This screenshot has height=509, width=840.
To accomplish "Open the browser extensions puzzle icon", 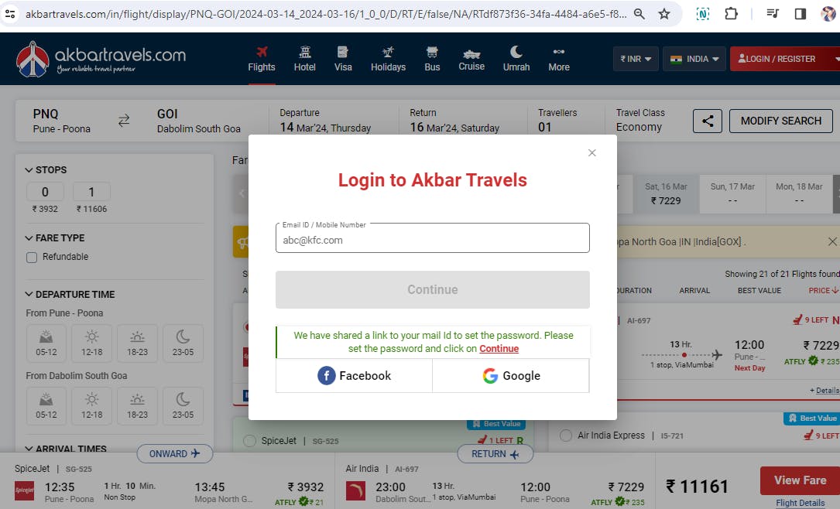I will [x=732, y=14].
